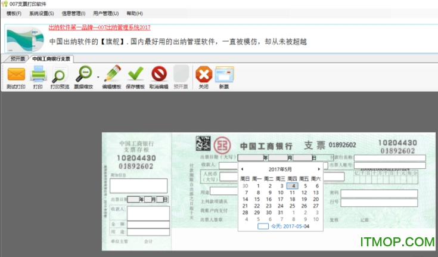Select day 18 in the May calendar

(x=292, y=199)
